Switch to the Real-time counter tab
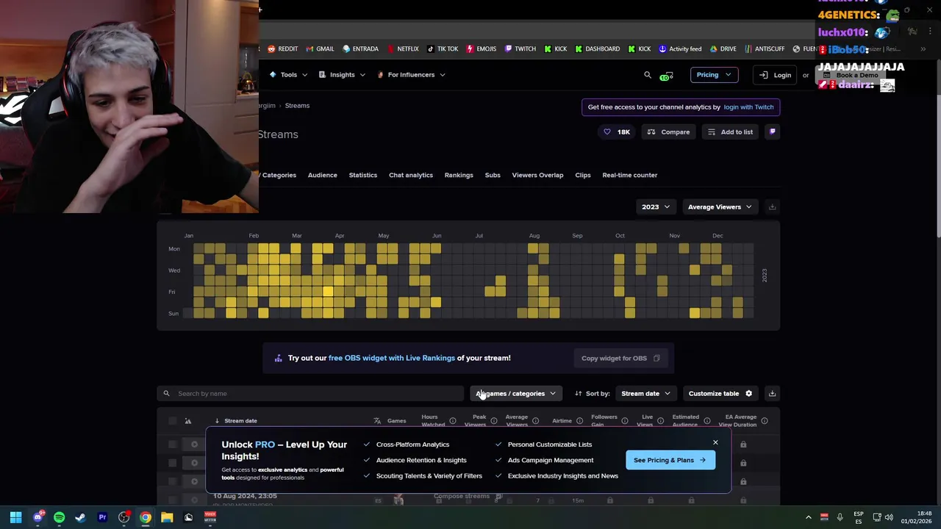Screen dimensions: 941x529 pyautogui.click(x=629, y=176)
